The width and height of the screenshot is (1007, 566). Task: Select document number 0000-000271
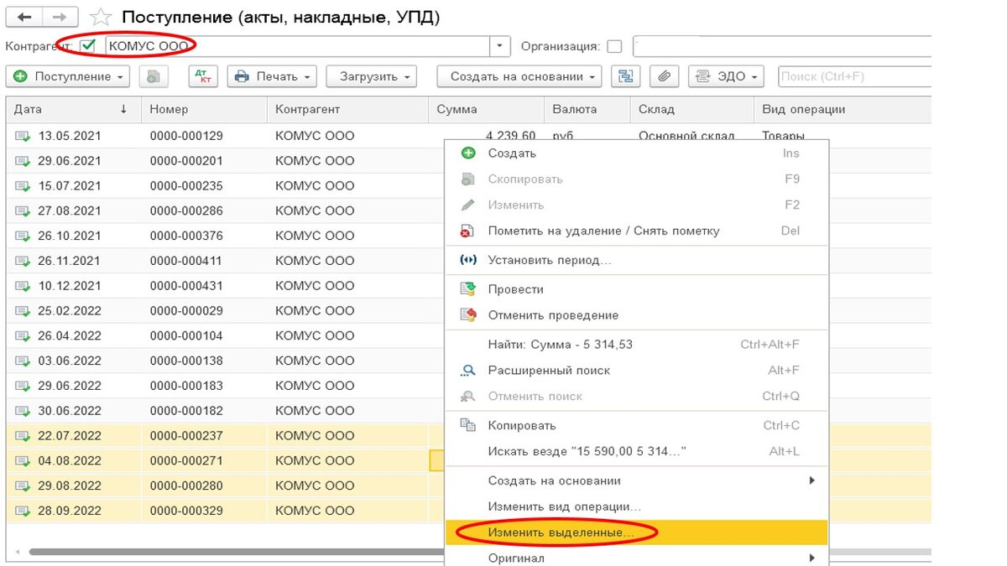click(186, 460)
